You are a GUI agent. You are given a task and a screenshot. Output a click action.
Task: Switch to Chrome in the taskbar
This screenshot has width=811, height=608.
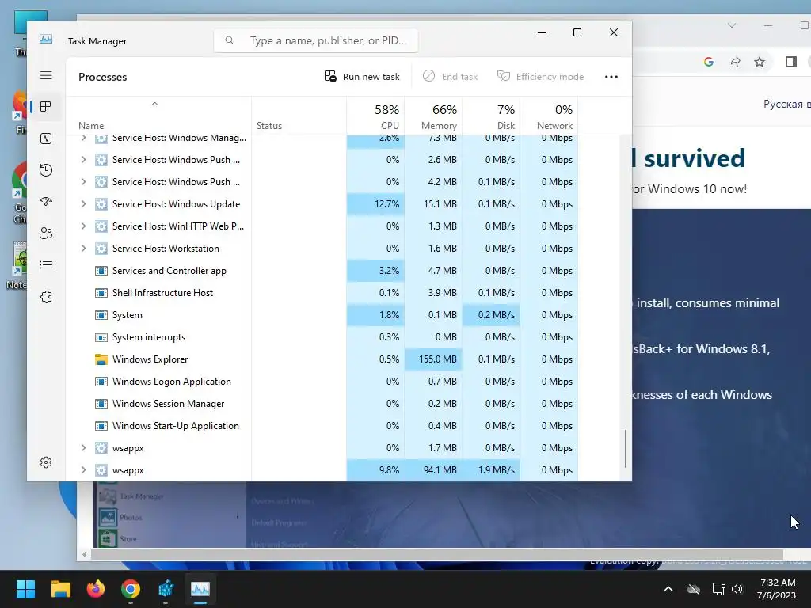pyautogui.click(x=131, y=589)
